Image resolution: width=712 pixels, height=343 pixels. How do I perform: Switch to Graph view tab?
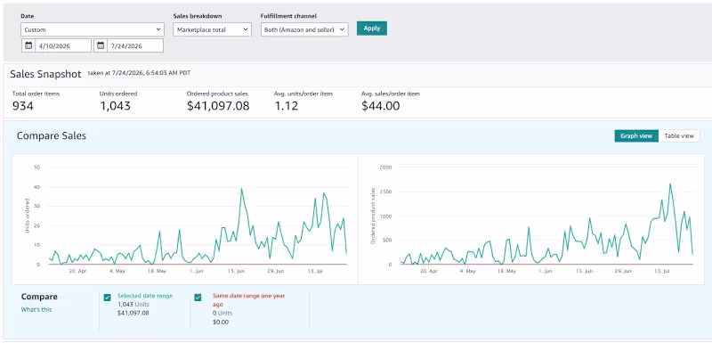tap(636, 135)
